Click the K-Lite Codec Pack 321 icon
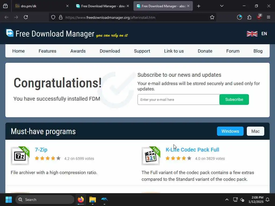This screenshot has width=275, height=206. [151, 156]
